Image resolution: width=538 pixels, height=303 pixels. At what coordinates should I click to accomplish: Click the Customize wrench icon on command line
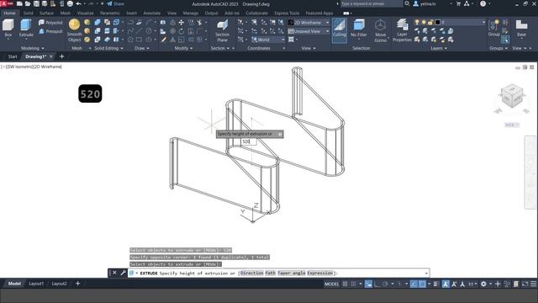point(124,273)
